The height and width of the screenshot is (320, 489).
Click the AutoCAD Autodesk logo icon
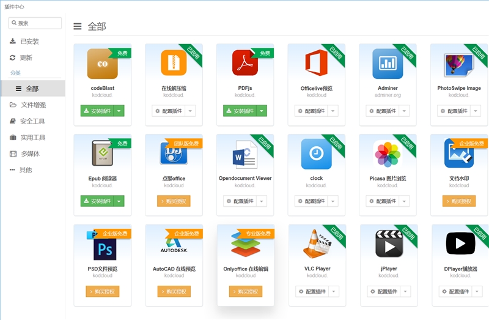point(174,246)
